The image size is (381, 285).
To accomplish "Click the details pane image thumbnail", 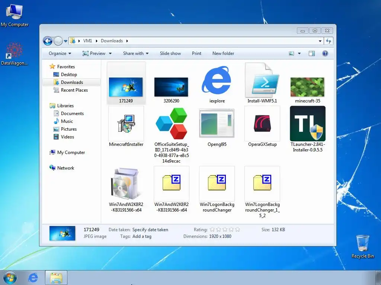I will coord(62,233).
